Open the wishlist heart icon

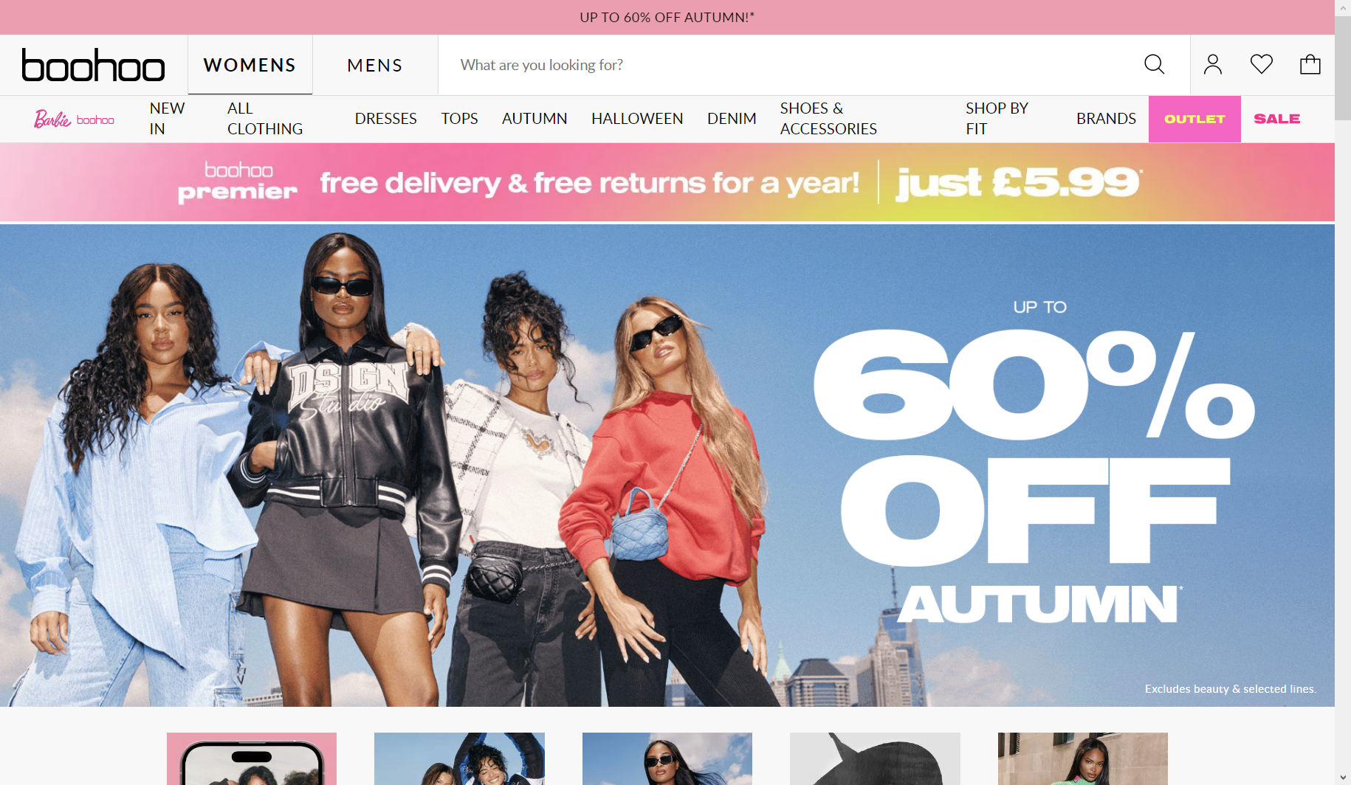(x=1262, y=65)
